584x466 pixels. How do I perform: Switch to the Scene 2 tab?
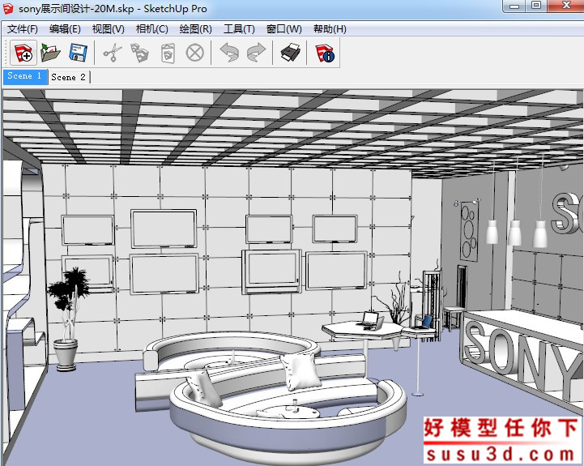coord(69,77)
